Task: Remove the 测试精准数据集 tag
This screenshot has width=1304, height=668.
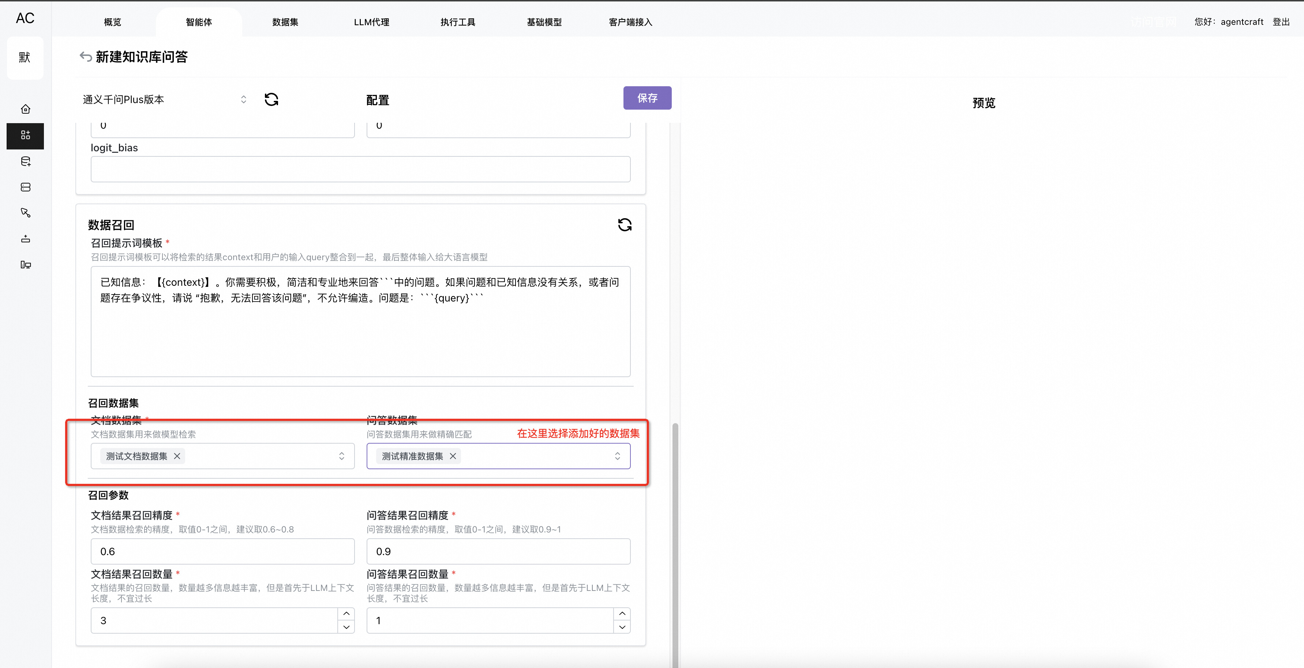Action: (x=453, y=456)
